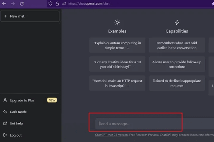Click the padlock site security icon
The height and width of the screenshot is (142, 214).
pyautogui.click(x=57, y=3)
